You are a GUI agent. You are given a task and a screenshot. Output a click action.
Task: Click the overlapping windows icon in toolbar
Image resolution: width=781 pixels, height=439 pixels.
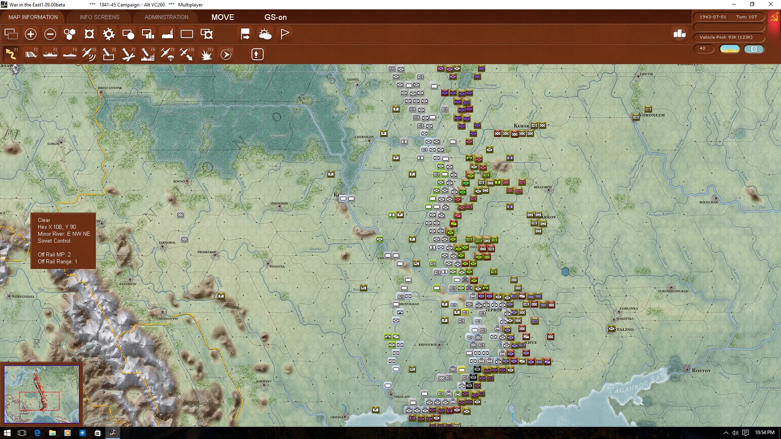(x=11, y=34)
